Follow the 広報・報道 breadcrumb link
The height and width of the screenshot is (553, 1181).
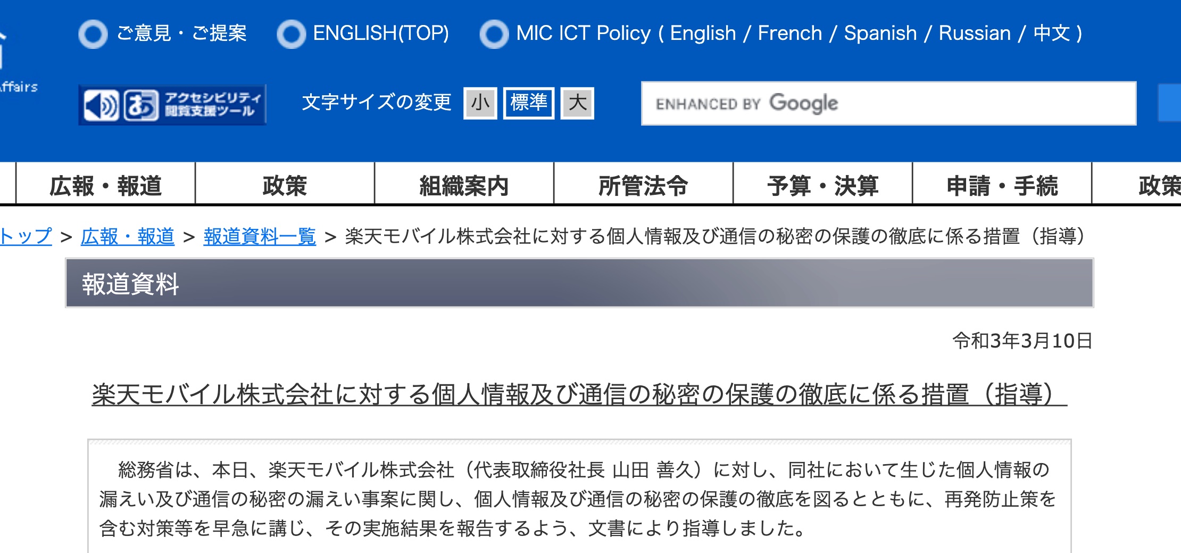(128, 236)
